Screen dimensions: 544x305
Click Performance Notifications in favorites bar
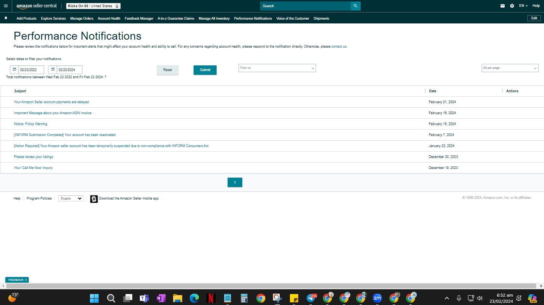tap(253, 19)
